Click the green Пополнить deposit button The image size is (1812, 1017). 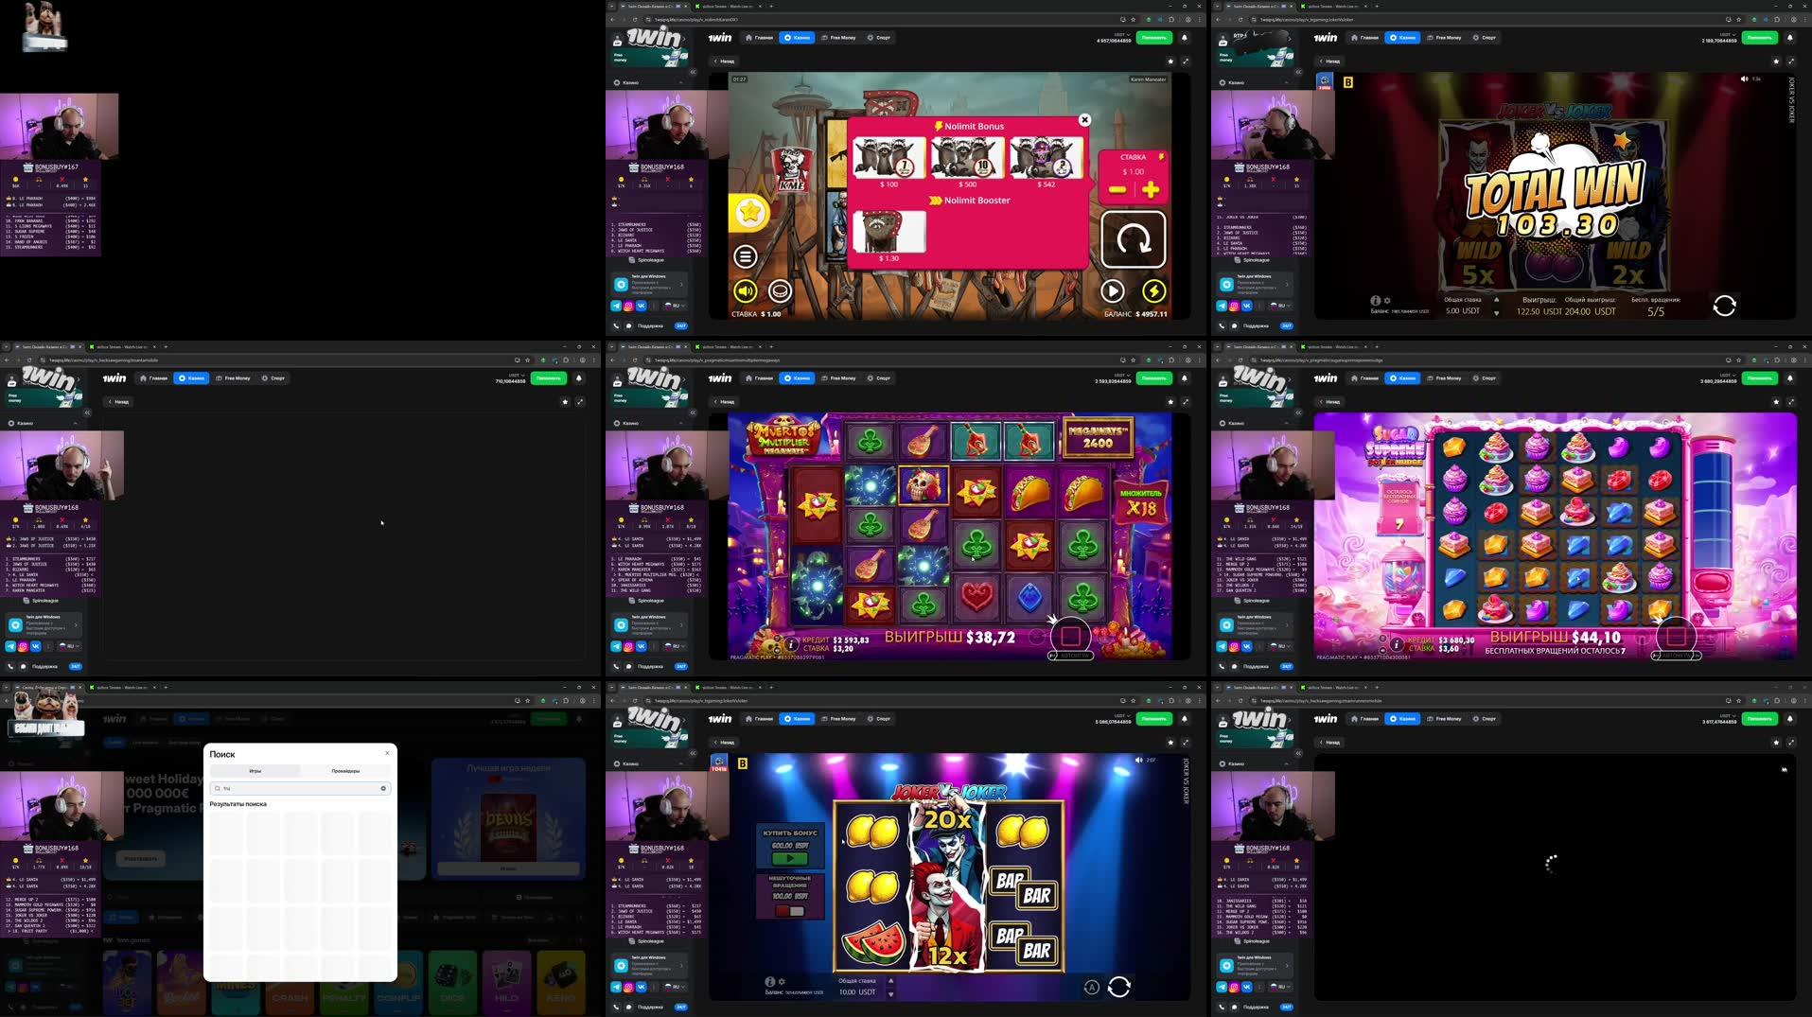(x=1152, y=38)
